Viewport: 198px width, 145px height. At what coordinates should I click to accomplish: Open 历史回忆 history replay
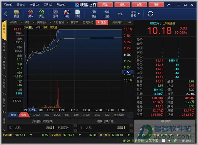click(x=88, y=22)
